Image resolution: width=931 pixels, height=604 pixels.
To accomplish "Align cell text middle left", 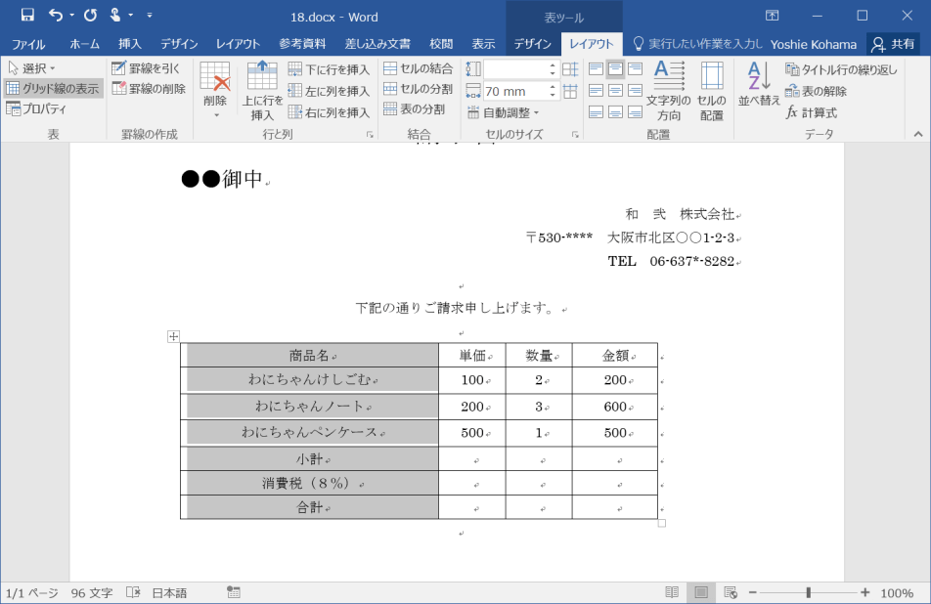I will click(597, 90).
